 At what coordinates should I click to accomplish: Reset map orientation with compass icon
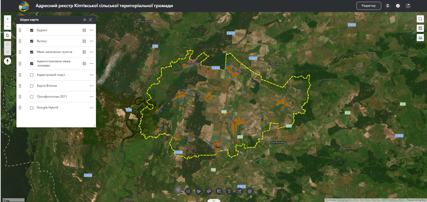(x=8, y=61)
